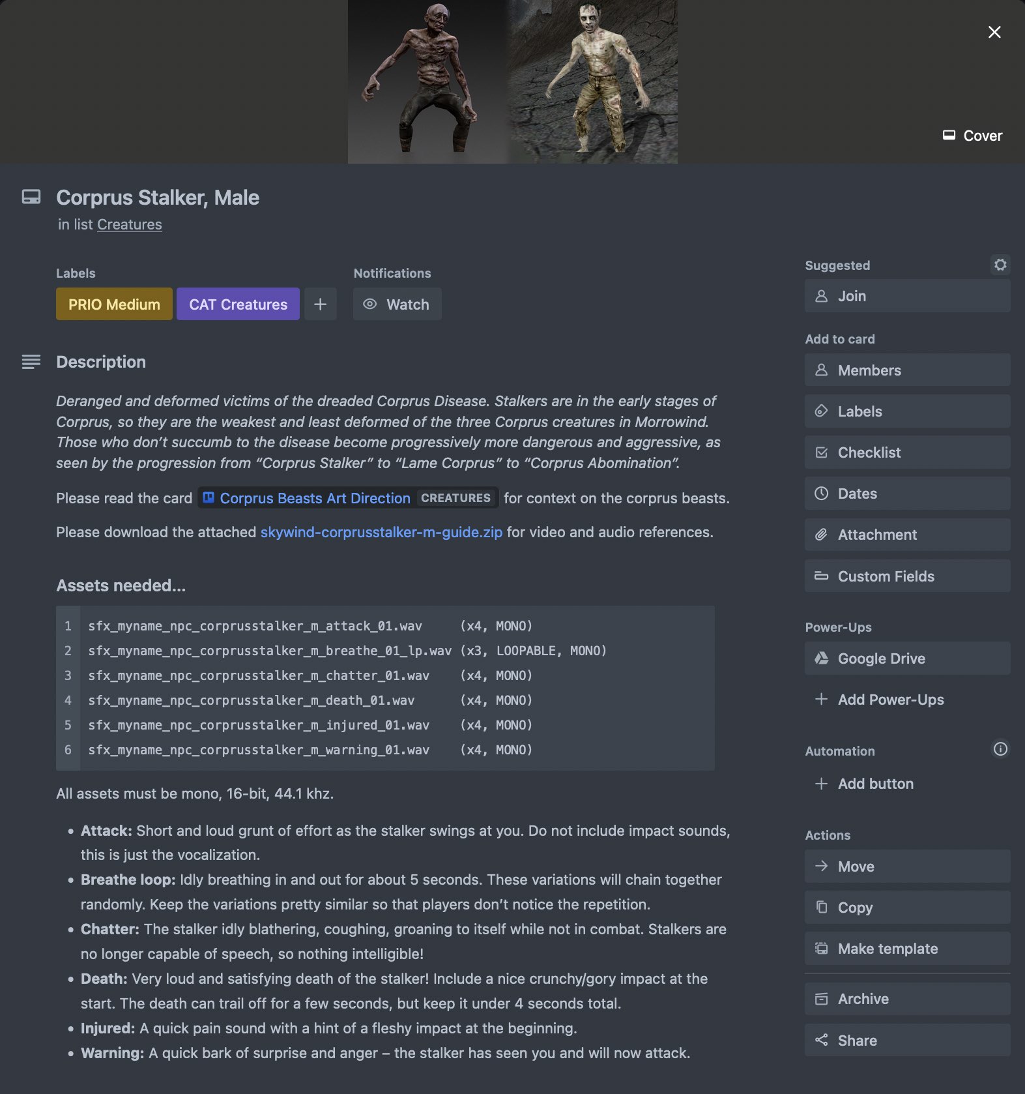Click the cover image of the stalker

512,81
